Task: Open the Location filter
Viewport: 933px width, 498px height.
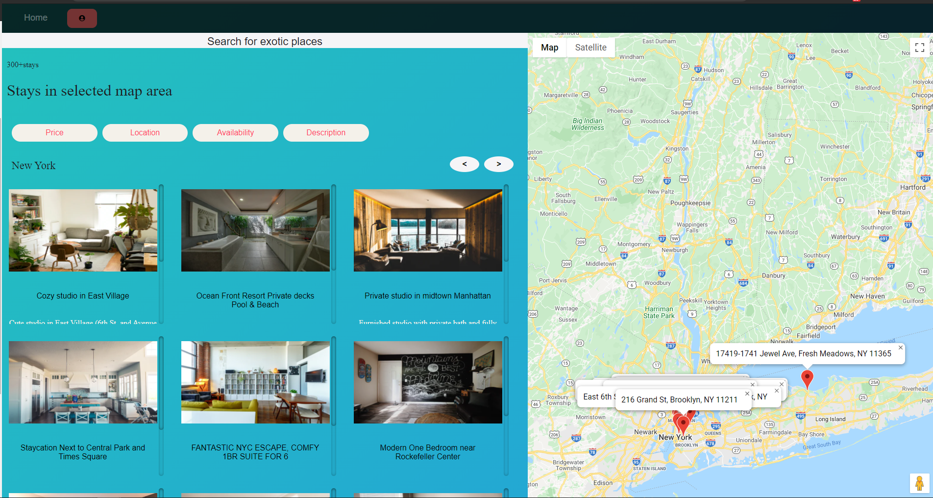Action: click(x=145, y=133)
